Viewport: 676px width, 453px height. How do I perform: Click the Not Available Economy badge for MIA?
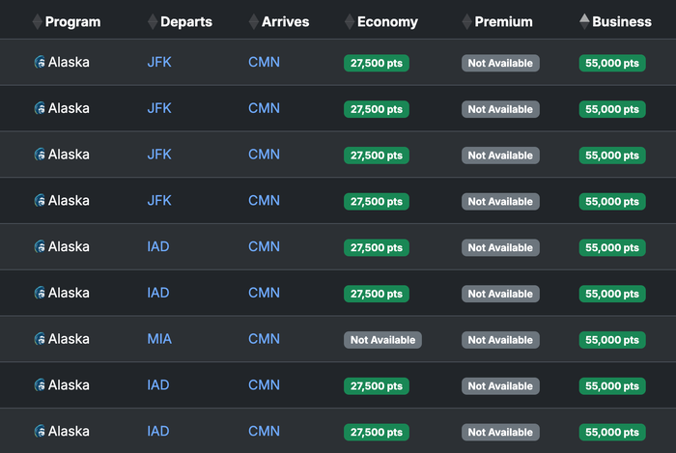382,340
